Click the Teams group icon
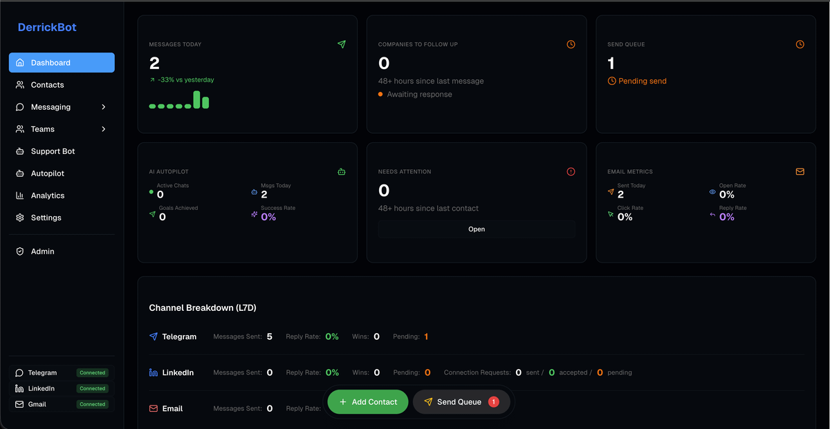The width and height of the screenshot is (830, 429). (x=20, y=129)
